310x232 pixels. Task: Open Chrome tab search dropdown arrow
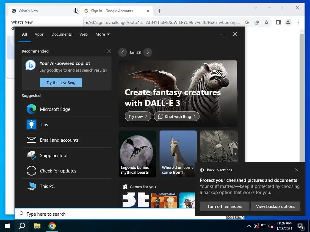coord(256,8)
